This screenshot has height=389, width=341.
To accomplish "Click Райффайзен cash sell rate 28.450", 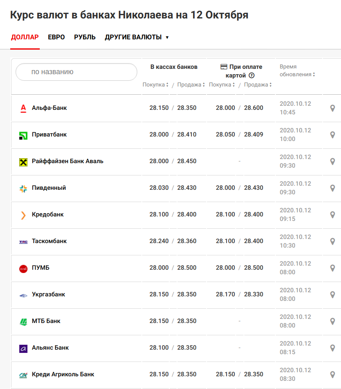I will 187,161.
